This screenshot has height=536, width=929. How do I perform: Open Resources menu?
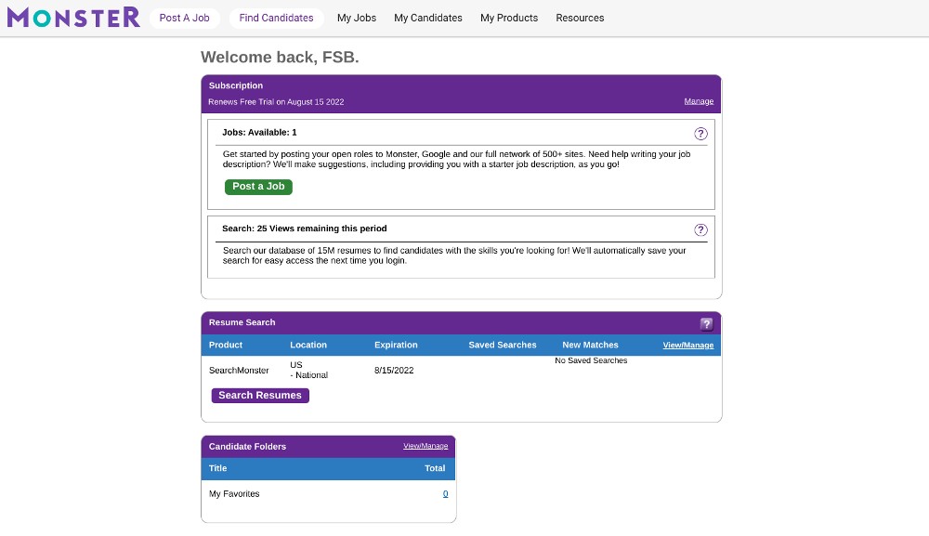(580, 18)
